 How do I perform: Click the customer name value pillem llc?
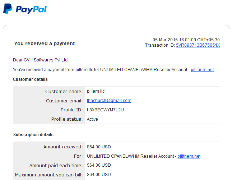tap(96, 91)
